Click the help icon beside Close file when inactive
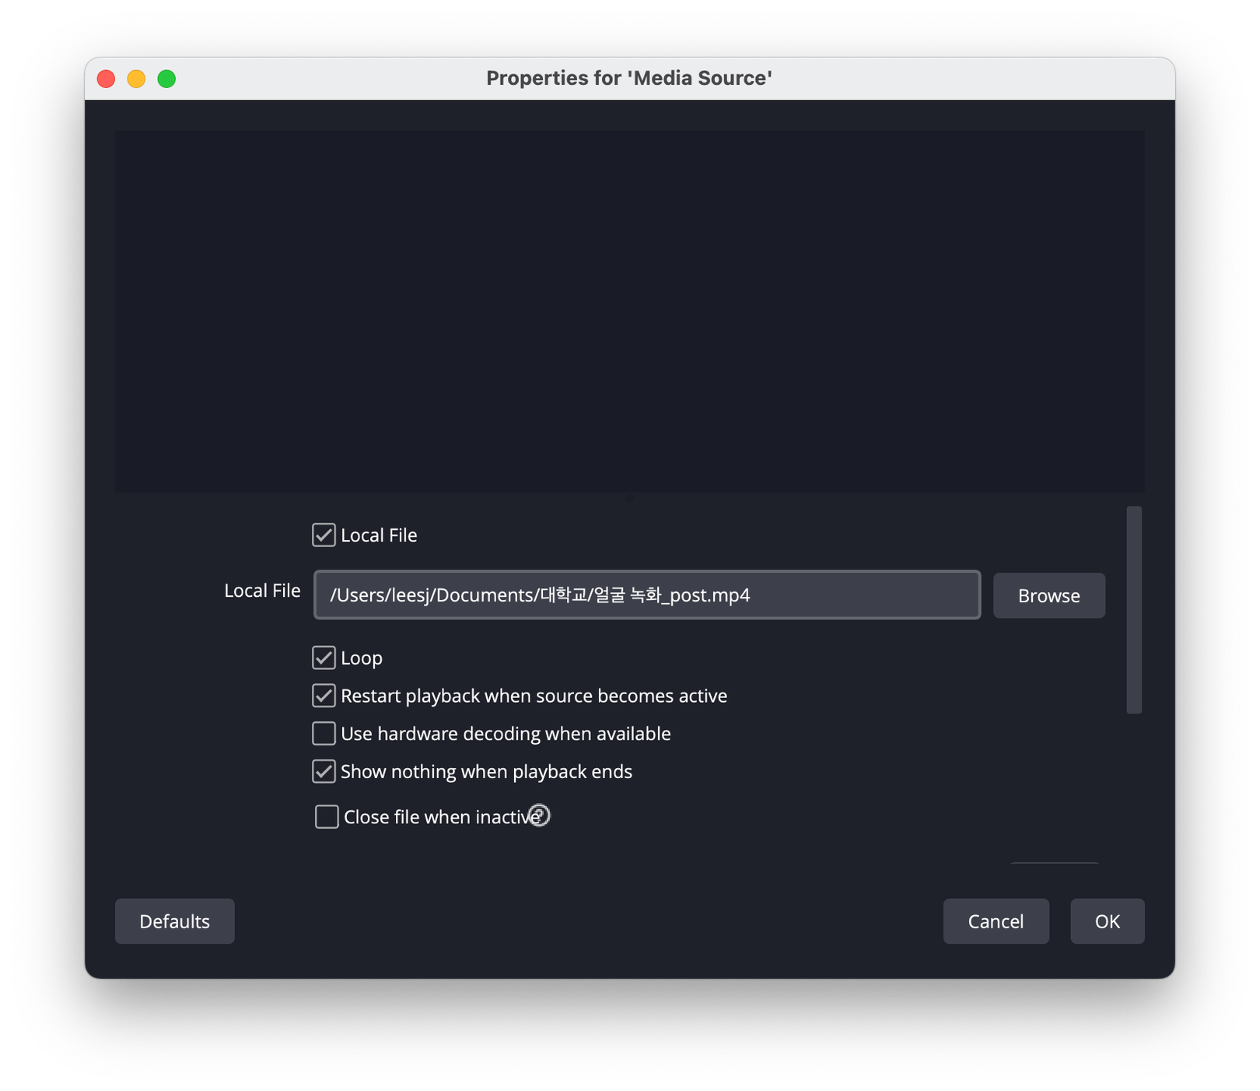Screen dimensions: 1260x1091 539,816
